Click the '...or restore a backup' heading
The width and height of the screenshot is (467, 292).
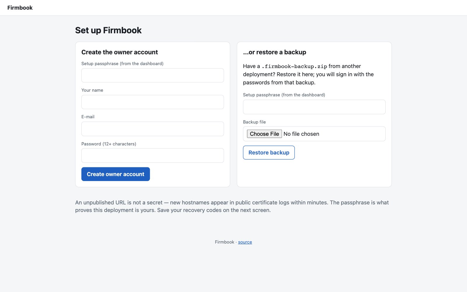pos(275,52)
